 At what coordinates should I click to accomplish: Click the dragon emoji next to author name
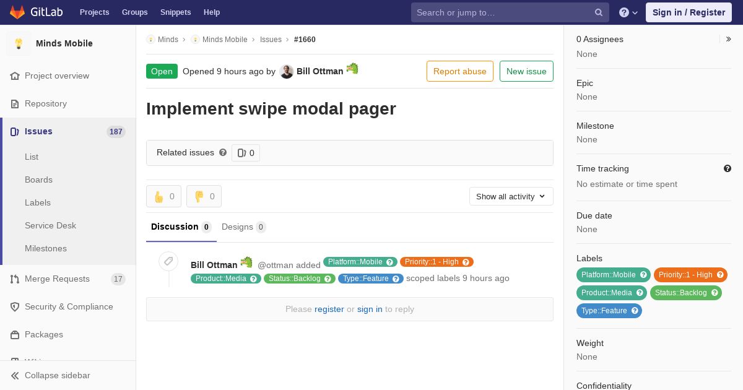click(x=352, y=69)
